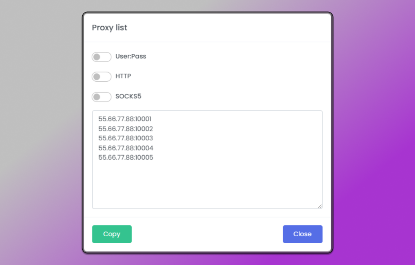Click the textarea resize handle
The image size is (415, 265).
[320, 206]
